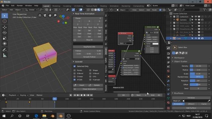Open the Render menu
This screenshot has height=119, width=212.
(20, 6)
